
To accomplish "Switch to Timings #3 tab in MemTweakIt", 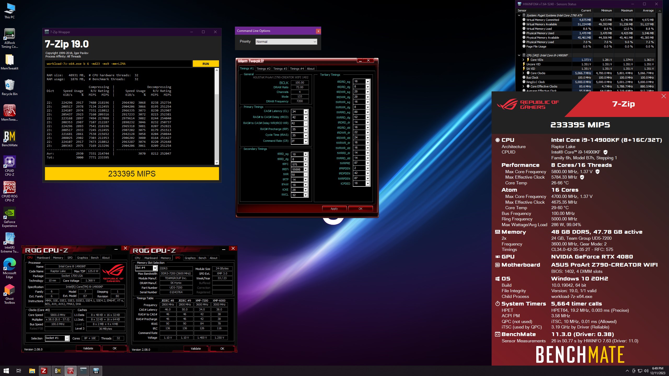I will 280,69.
